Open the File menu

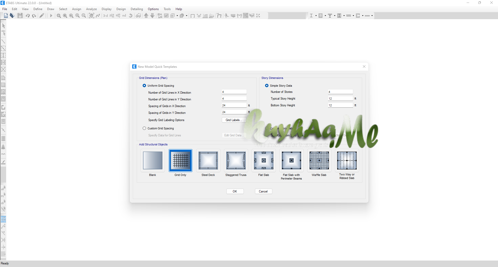5,9
